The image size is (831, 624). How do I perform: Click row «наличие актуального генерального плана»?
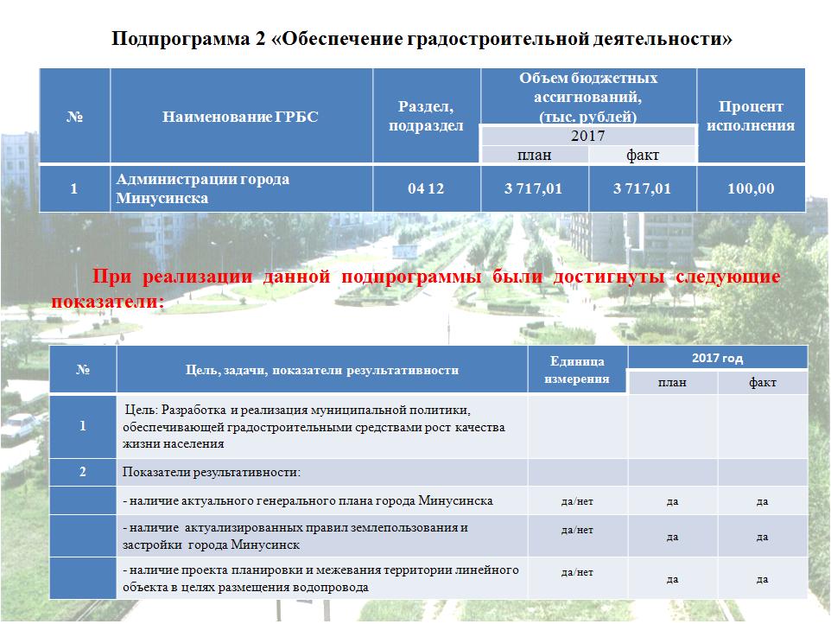428,500
